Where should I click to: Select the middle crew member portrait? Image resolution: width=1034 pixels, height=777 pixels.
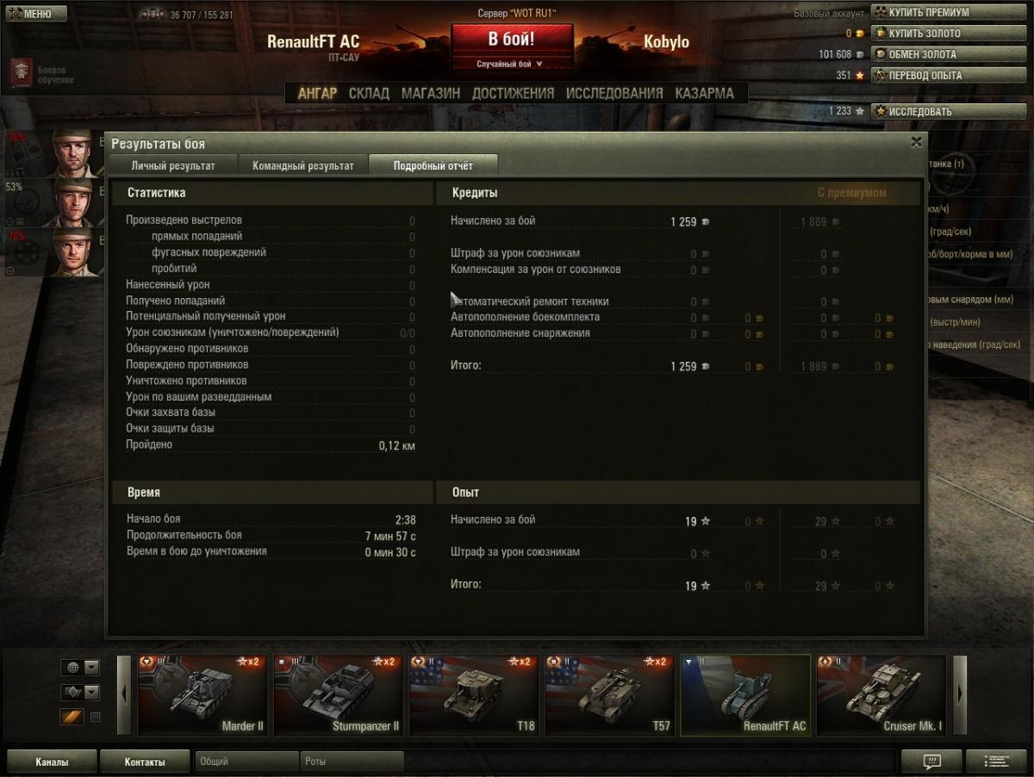[x=72, y=202]
